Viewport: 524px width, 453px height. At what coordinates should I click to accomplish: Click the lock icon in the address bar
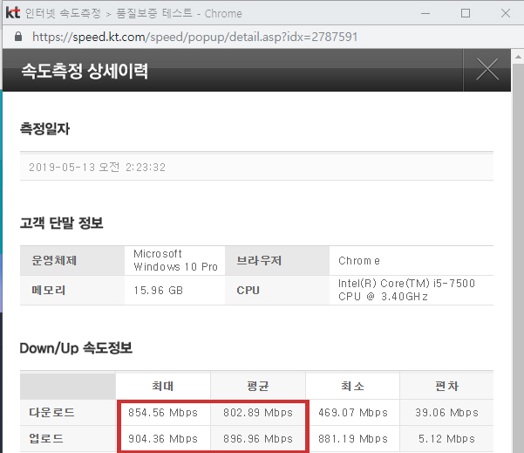pyautogui.click(x=18, y=37)
